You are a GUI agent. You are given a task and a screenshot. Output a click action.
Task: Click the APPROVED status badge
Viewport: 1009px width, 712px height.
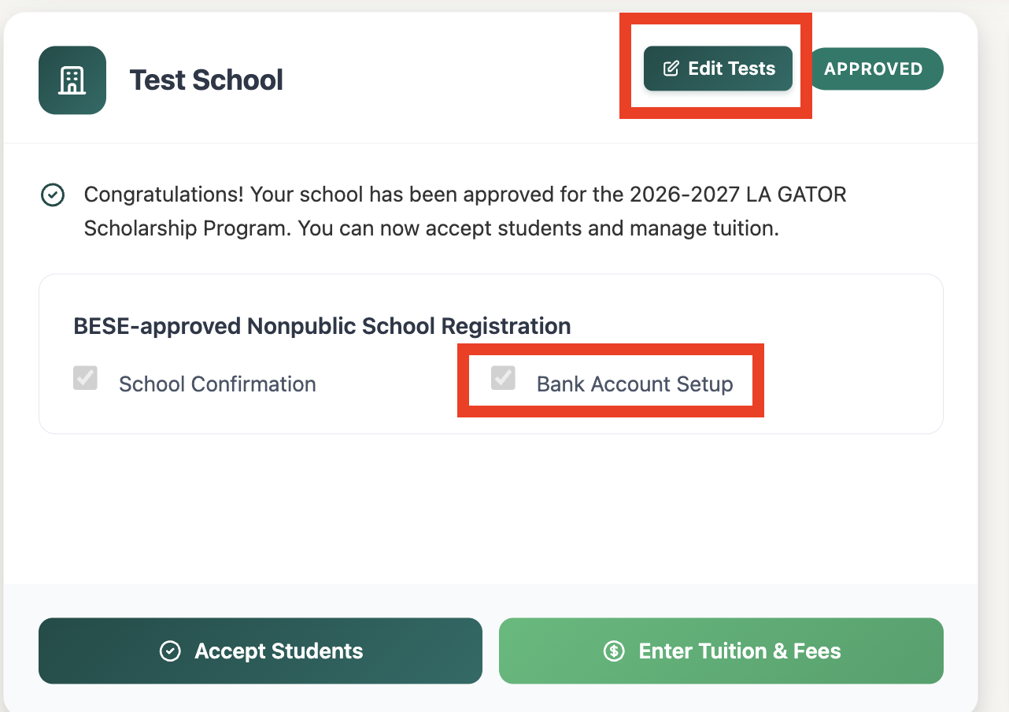tap(874, 69)
